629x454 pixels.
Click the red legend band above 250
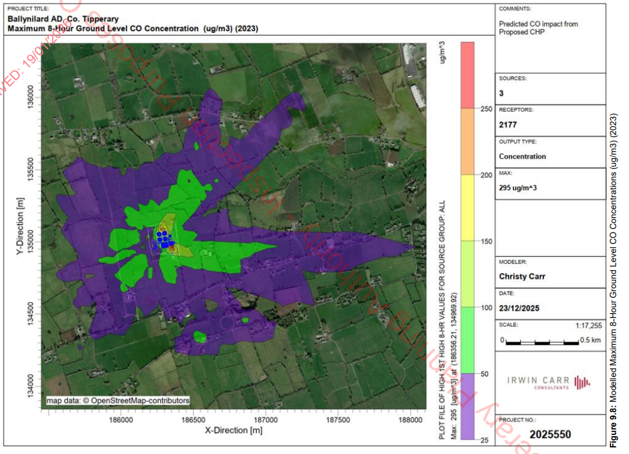pos(468,75)
